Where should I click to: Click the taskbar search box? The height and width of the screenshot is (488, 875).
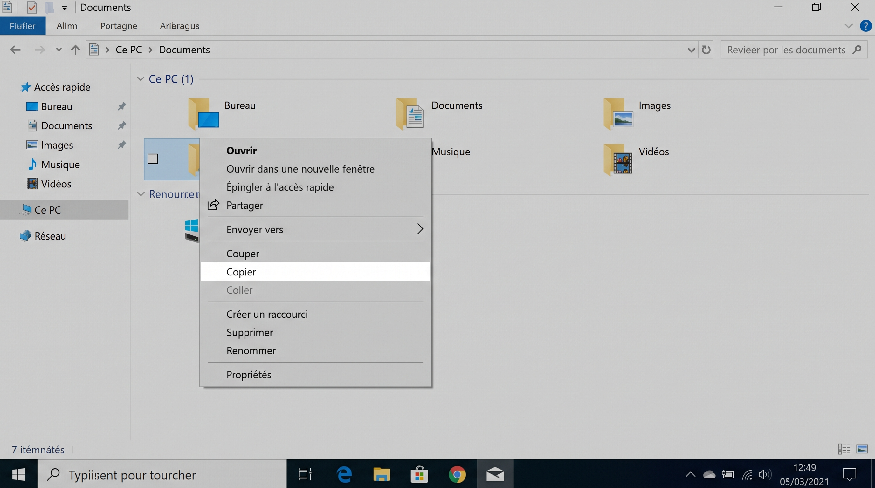click(162, 474)
